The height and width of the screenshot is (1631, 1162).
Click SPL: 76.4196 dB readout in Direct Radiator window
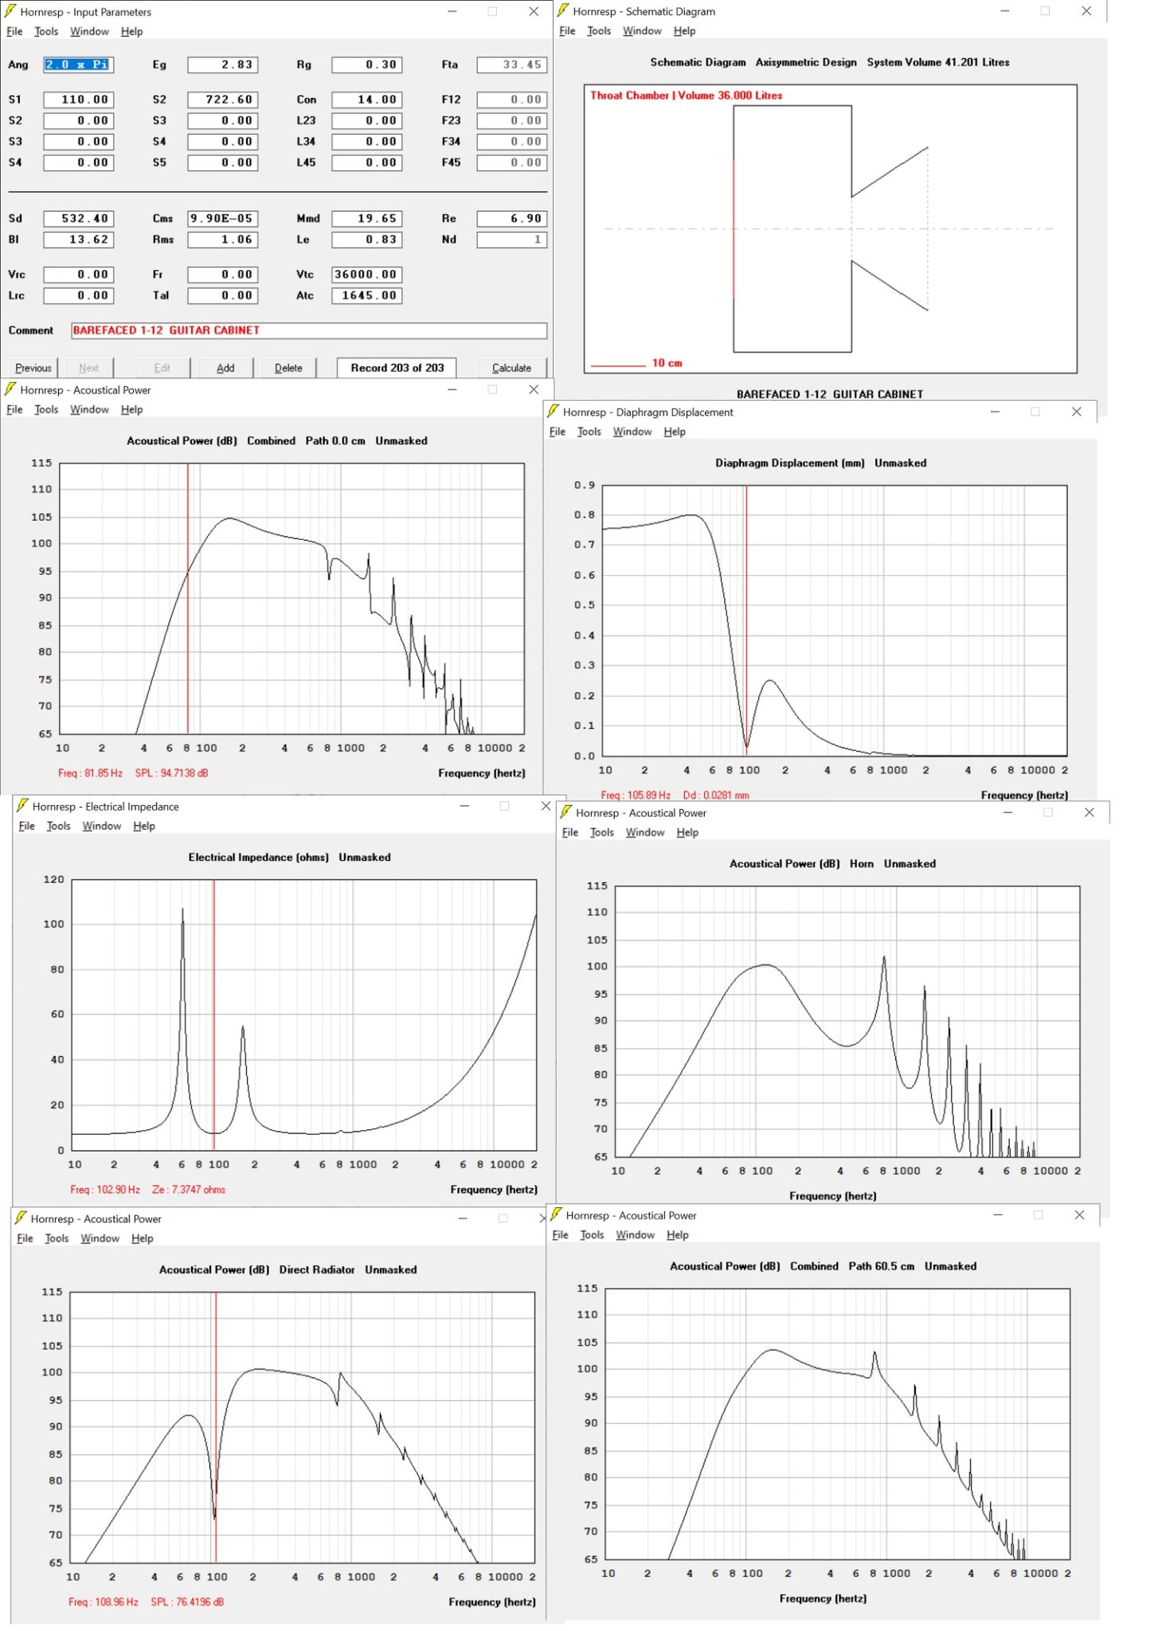click(x=187, y=1602)
